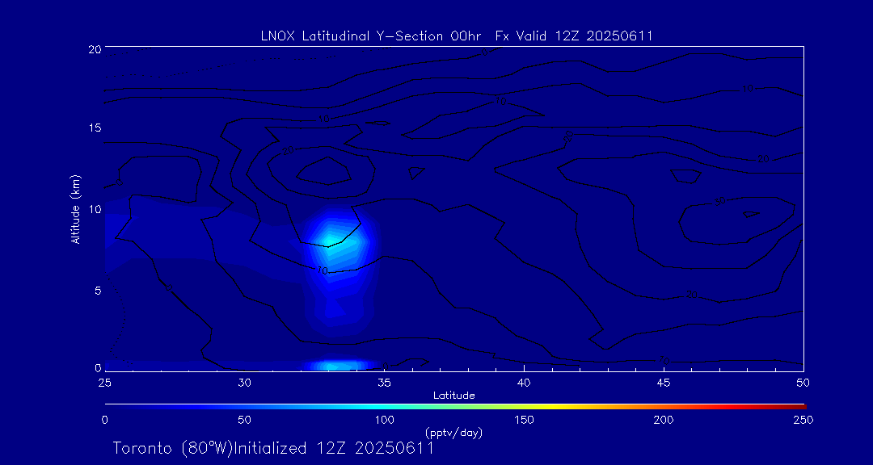Viewport: 873px width, 465px height.
Task: Click latitude axis tick label "35"
Action: coord(384,383)
